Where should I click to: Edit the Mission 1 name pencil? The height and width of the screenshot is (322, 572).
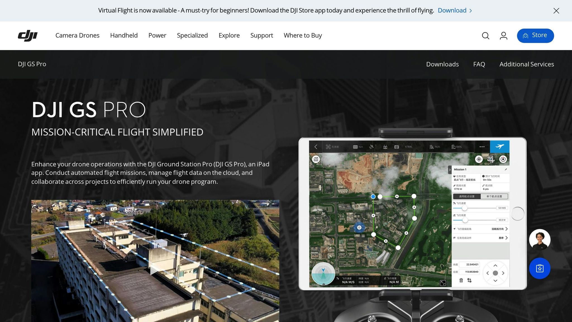pyautogui.click(x=506, y=169)
